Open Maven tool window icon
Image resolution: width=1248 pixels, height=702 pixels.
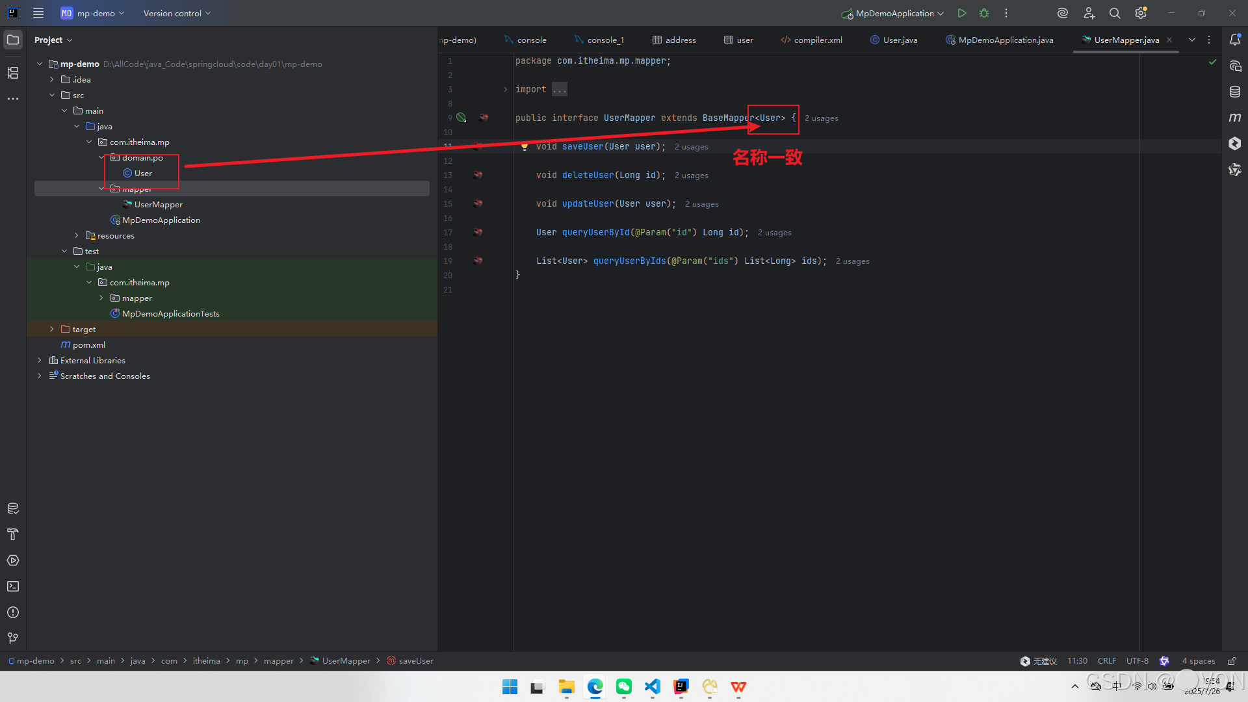pyautogui.click(x=1235, y=118)
